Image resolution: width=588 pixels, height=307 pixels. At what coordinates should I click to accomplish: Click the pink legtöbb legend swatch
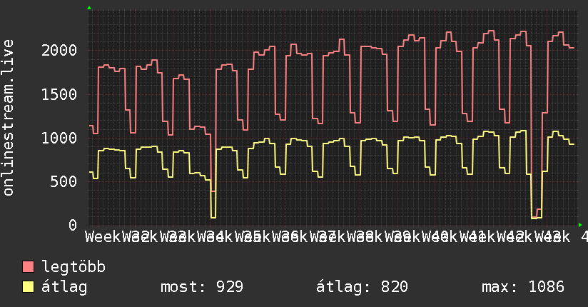(28, 266)
